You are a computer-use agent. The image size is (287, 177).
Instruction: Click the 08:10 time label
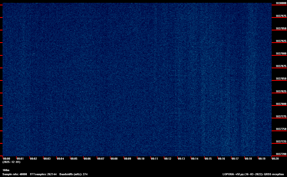141,159
